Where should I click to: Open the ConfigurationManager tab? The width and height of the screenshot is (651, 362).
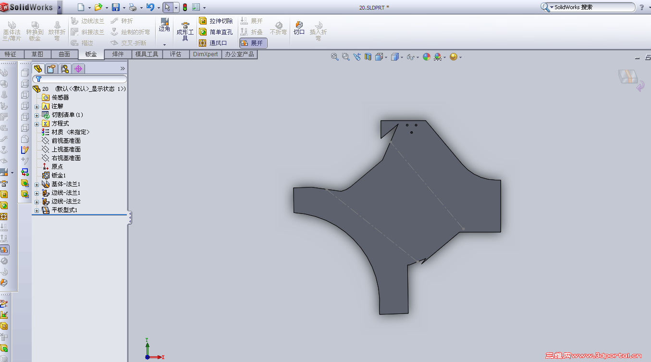point(65,69)
